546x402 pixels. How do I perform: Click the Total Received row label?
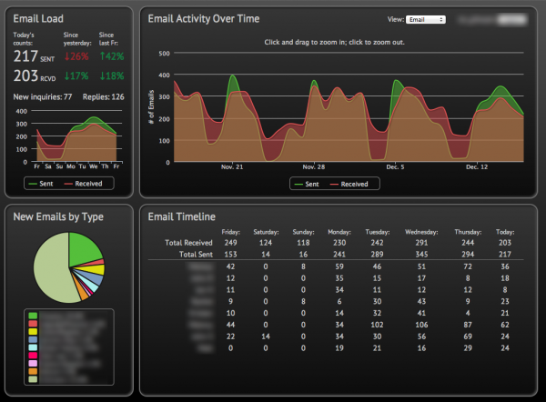pyautogui.click(x=187, y=243)
